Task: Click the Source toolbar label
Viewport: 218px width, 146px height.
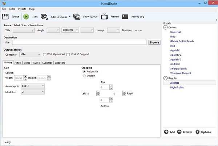Action: [15, 17]
